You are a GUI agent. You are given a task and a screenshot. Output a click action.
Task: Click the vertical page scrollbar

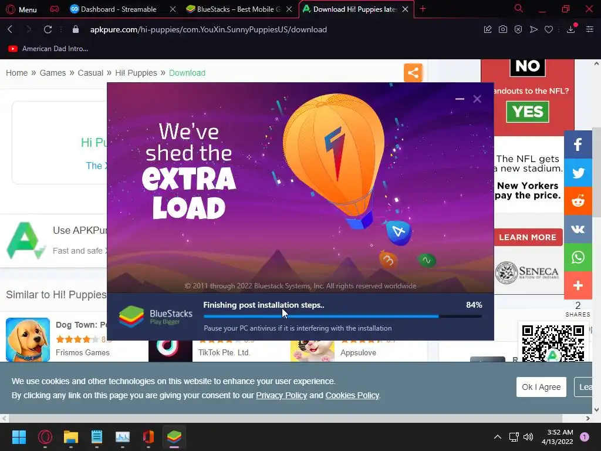[x=596, y=171]
